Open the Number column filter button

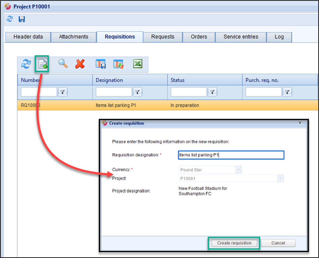coord(63,92)
